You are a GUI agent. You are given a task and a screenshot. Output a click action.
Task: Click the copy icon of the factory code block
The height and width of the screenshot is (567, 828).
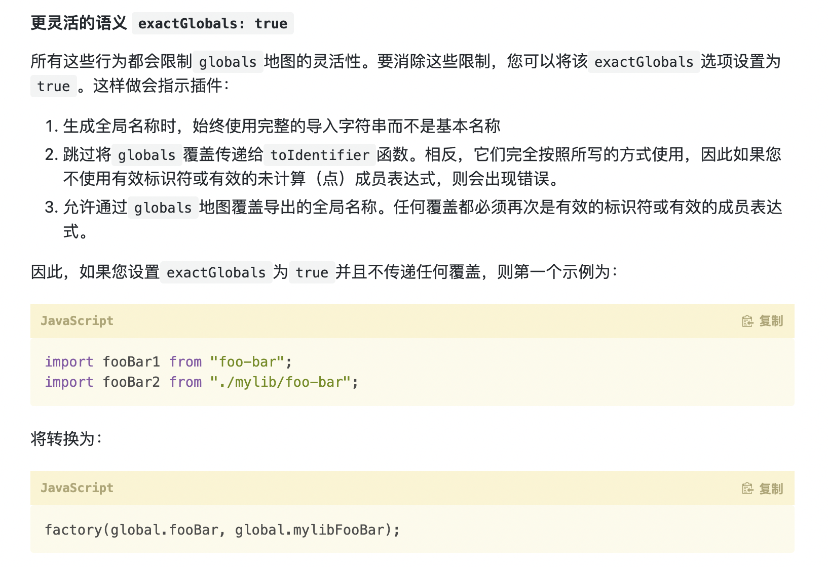coord(747,489)
